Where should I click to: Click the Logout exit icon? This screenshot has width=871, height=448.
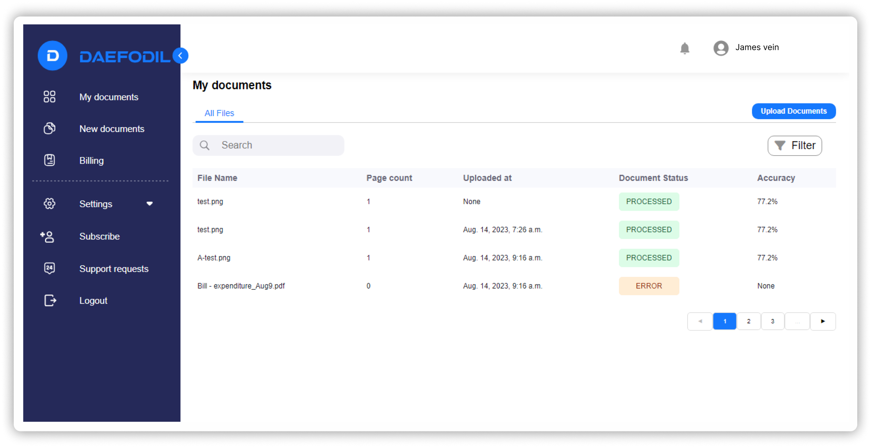[x=50, y=301]
